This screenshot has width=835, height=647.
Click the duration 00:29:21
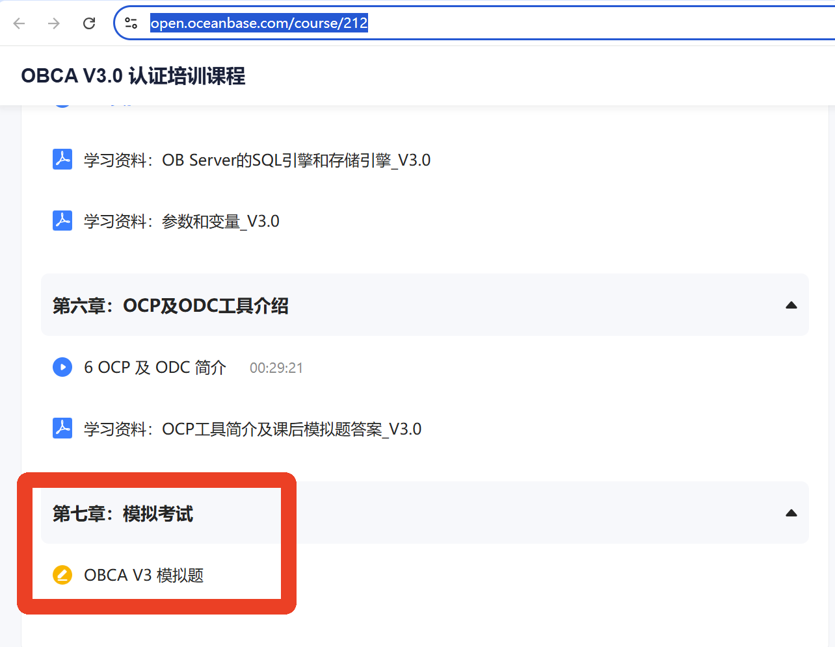pyautogui.click(x=276, y=368)
